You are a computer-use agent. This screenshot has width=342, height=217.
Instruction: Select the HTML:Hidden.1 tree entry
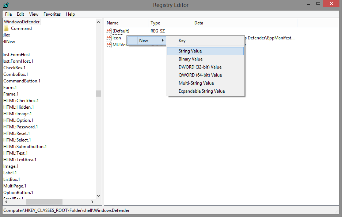coord(19,107)
